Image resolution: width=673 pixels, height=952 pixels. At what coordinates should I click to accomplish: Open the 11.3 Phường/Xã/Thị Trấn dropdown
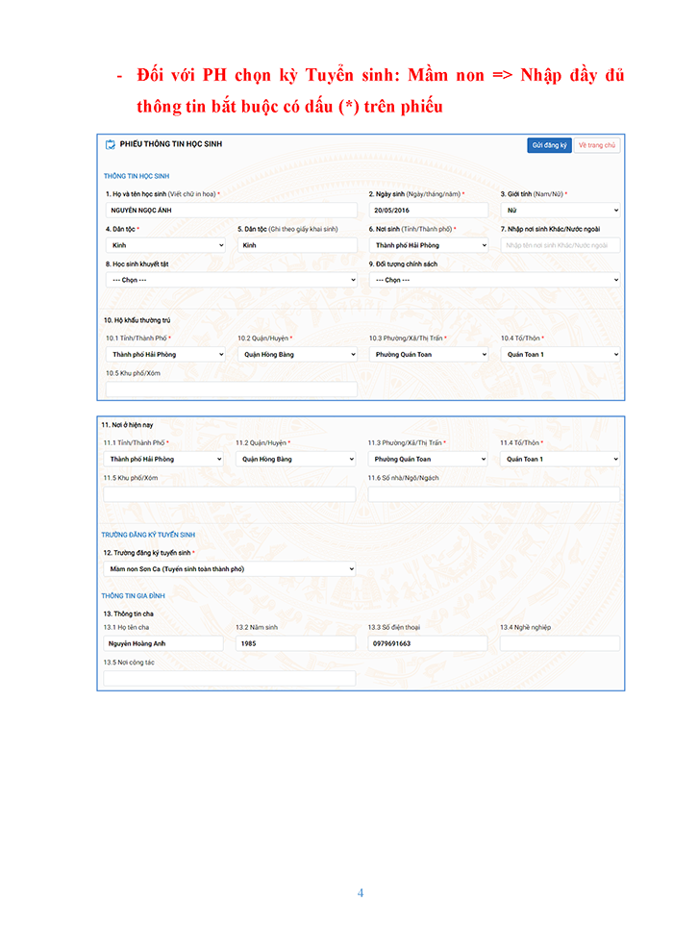428,459
